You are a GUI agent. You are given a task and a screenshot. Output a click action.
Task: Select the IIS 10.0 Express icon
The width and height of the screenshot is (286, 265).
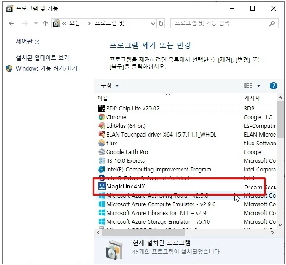[x=102, y=160]
